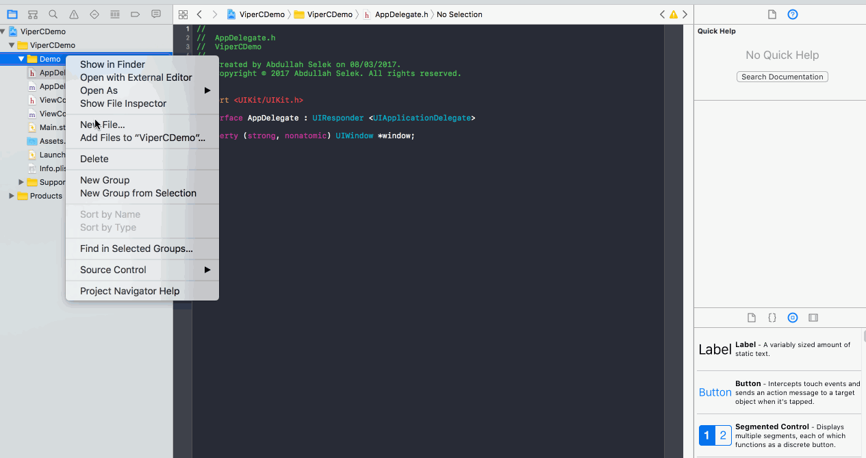The width and height of the screenshot is (866, 458).
Task: Choose Delete from context menu
Action: [x=142, y=159]
